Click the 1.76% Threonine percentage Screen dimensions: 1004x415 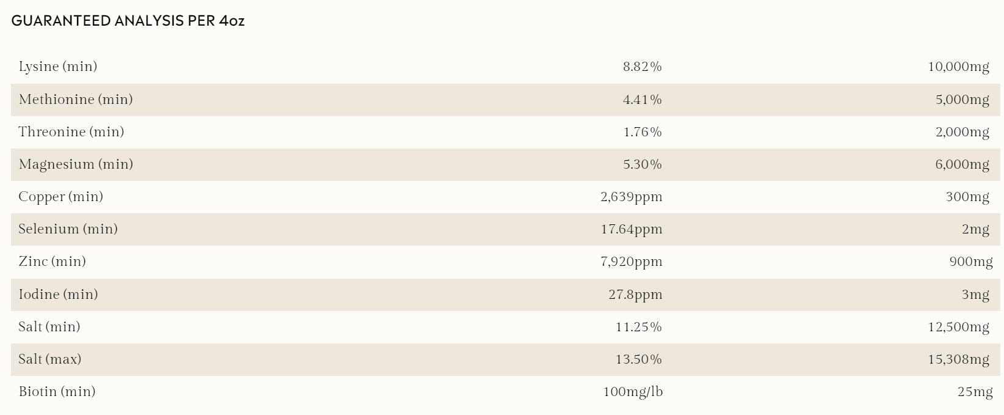click(642, 132)
